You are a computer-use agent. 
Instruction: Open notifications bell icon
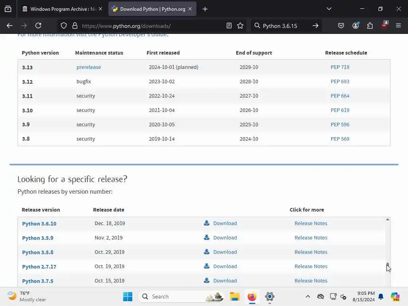(x=381, y=296)
